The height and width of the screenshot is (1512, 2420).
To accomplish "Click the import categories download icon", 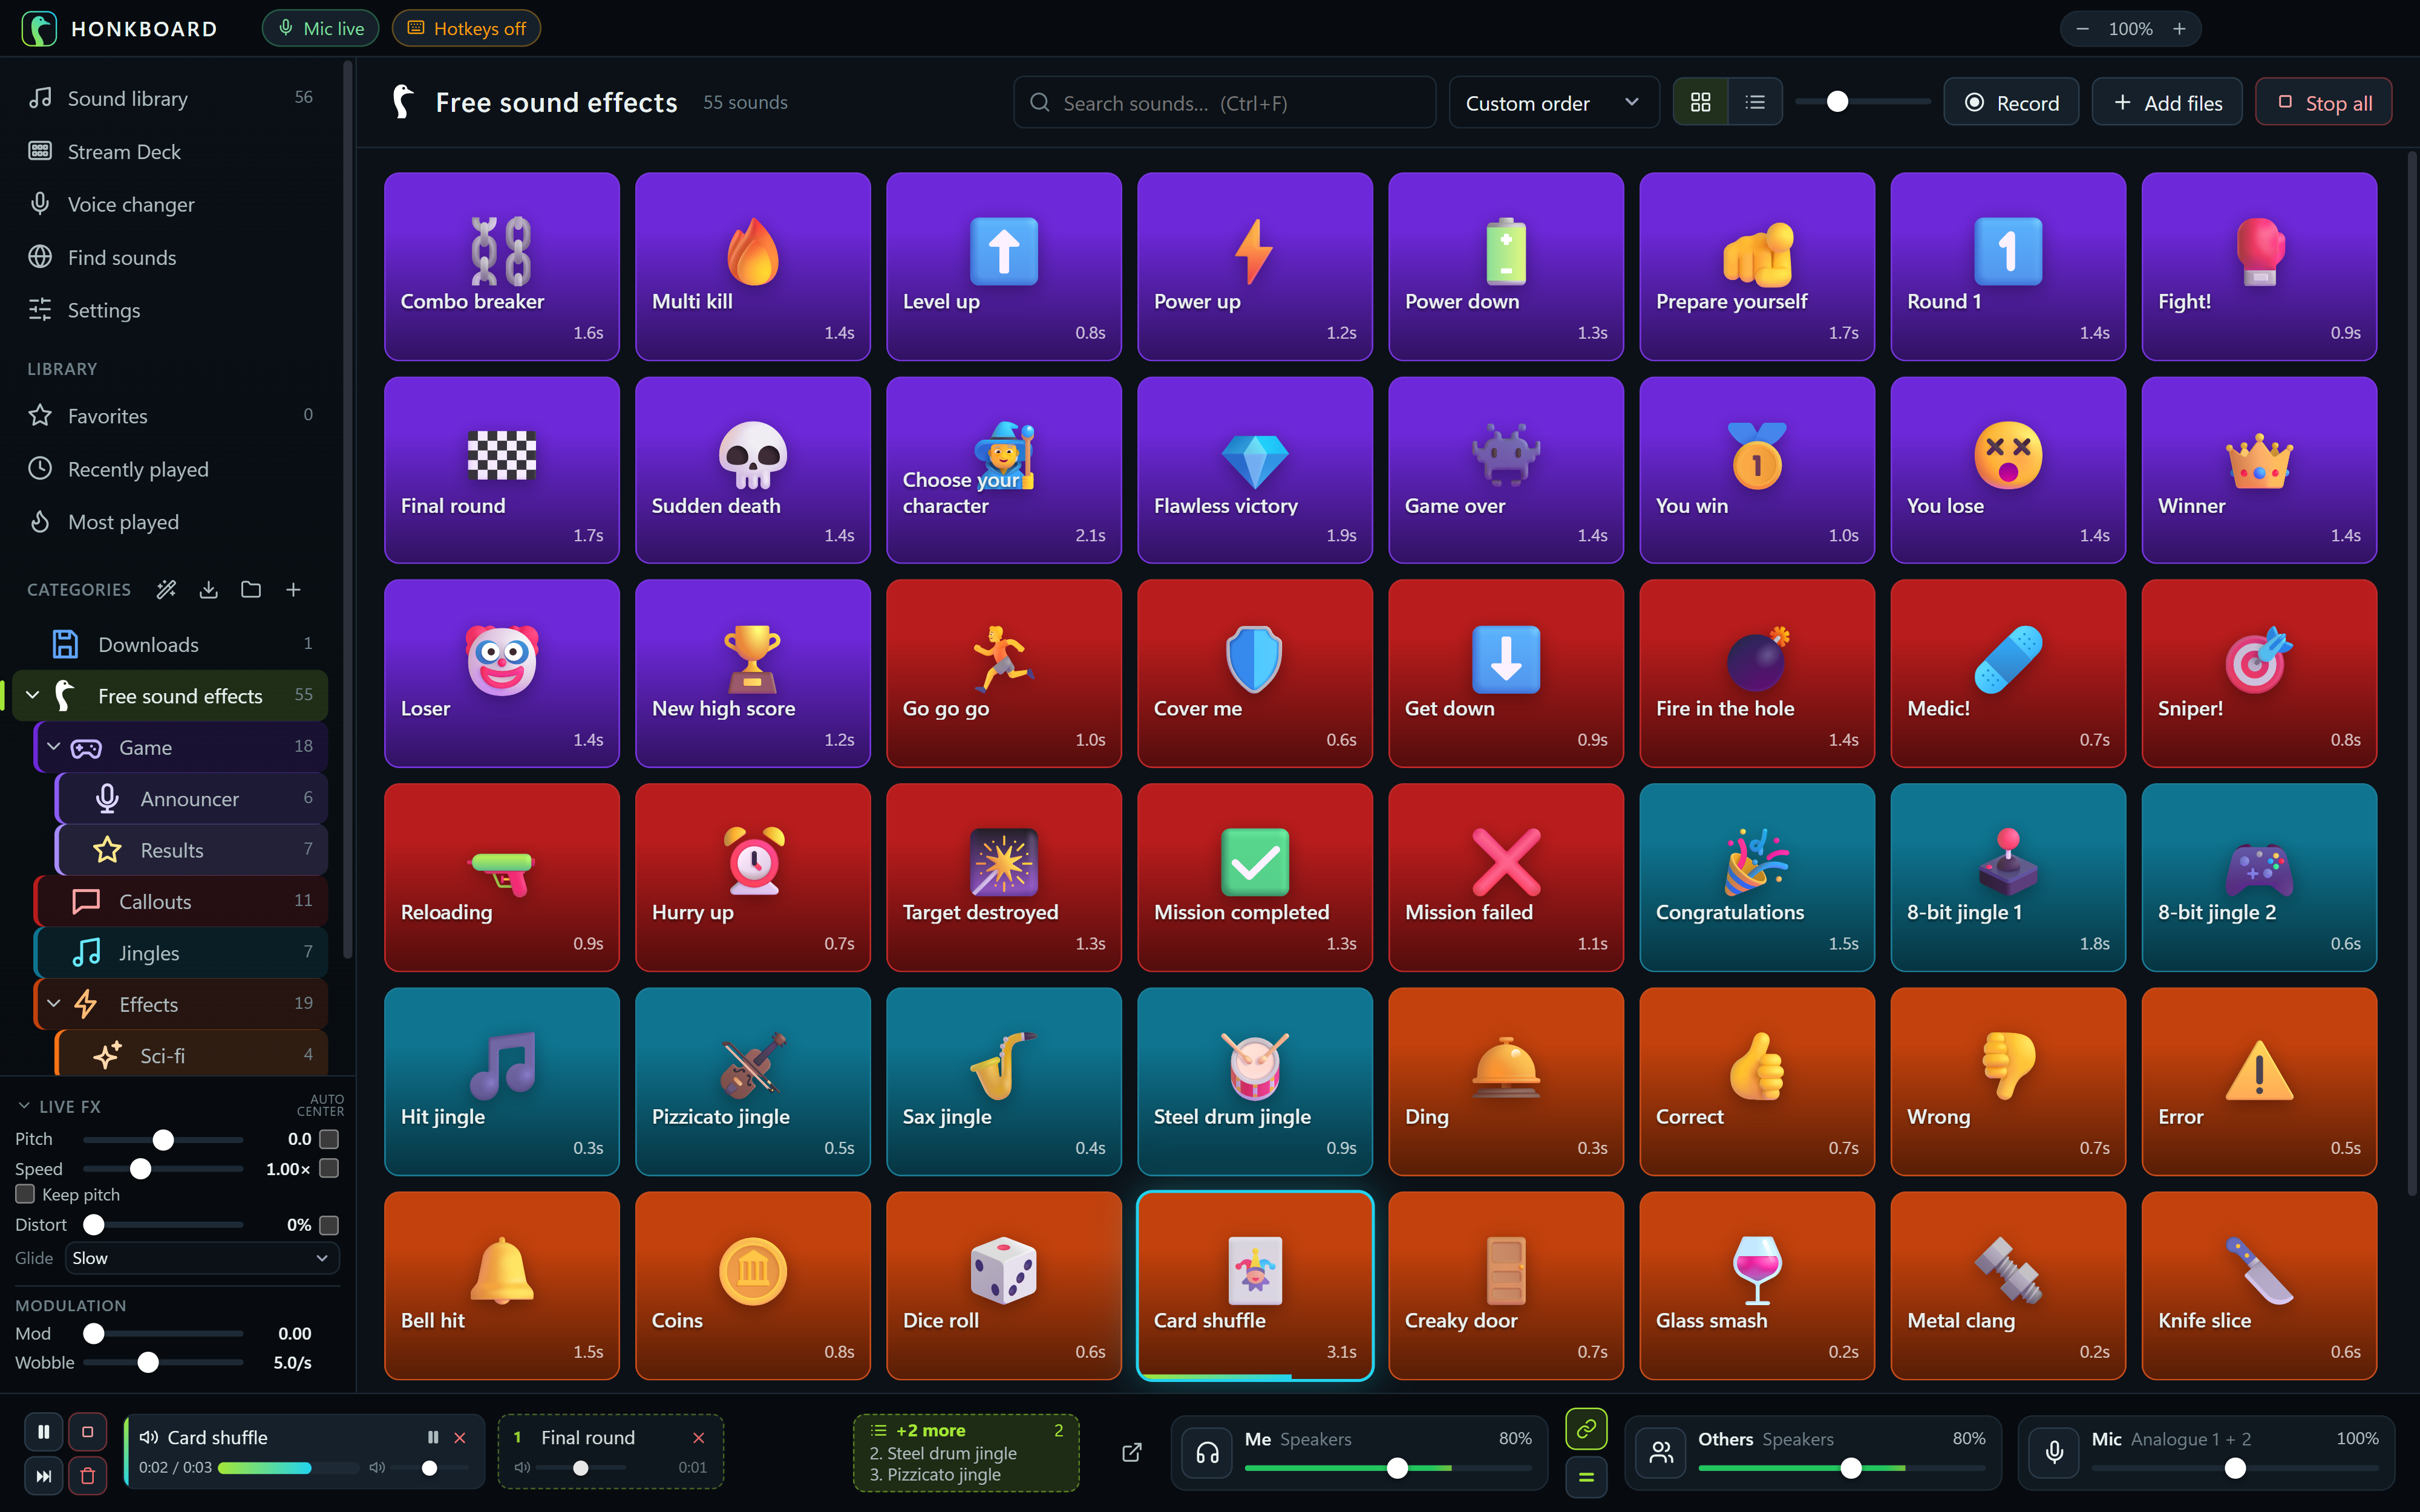I will pos(208,590).
